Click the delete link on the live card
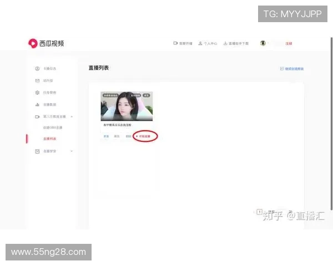Screen dimensions: 333x266 point(128,136)
